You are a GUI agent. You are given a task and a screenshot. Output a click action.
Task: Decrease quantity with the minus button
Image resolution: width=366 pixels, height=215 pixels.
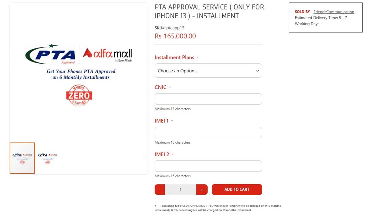(x=160, y=189)
